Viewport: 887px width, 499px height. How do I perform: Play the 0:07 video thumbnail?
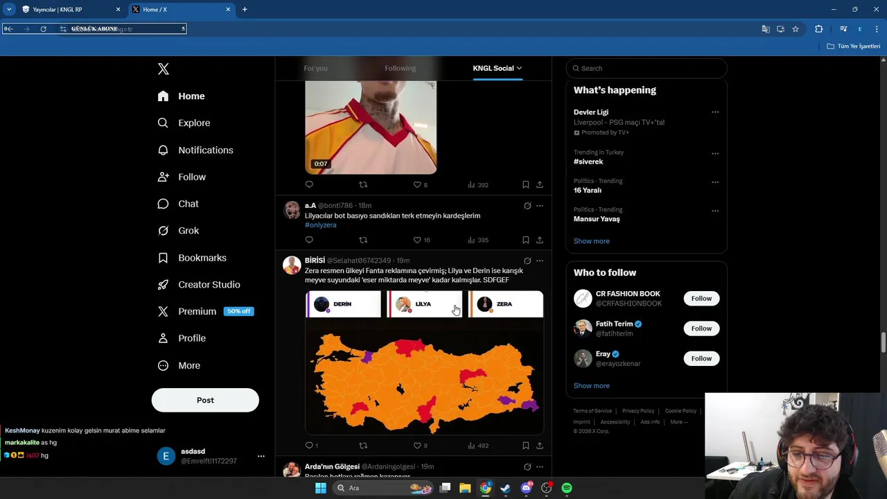[371, 128]
